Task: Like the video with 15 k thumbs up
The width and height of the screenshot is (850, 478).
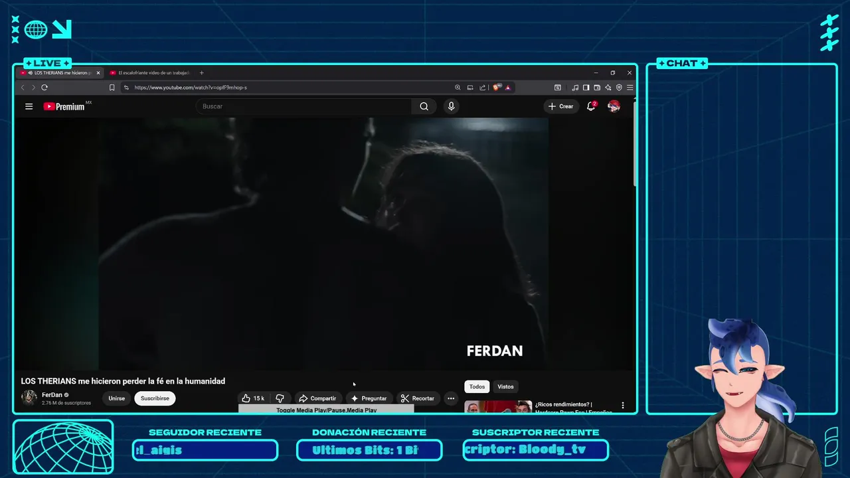Action: pos(254,398)
